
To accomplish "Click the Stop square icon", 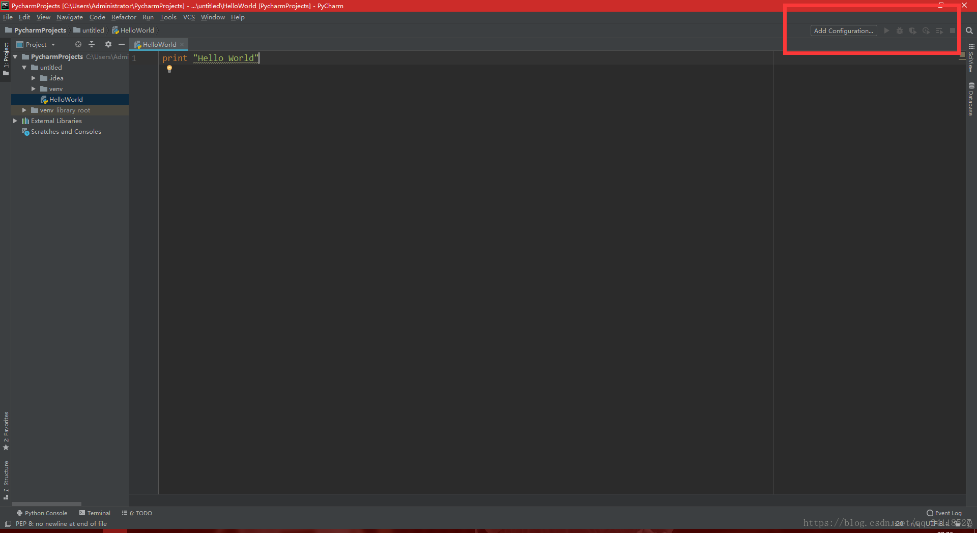I will 953,31.
